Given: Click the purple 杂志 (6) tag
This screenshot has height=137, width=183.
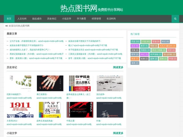Looking at the screenshot, I should click(135, 46).
